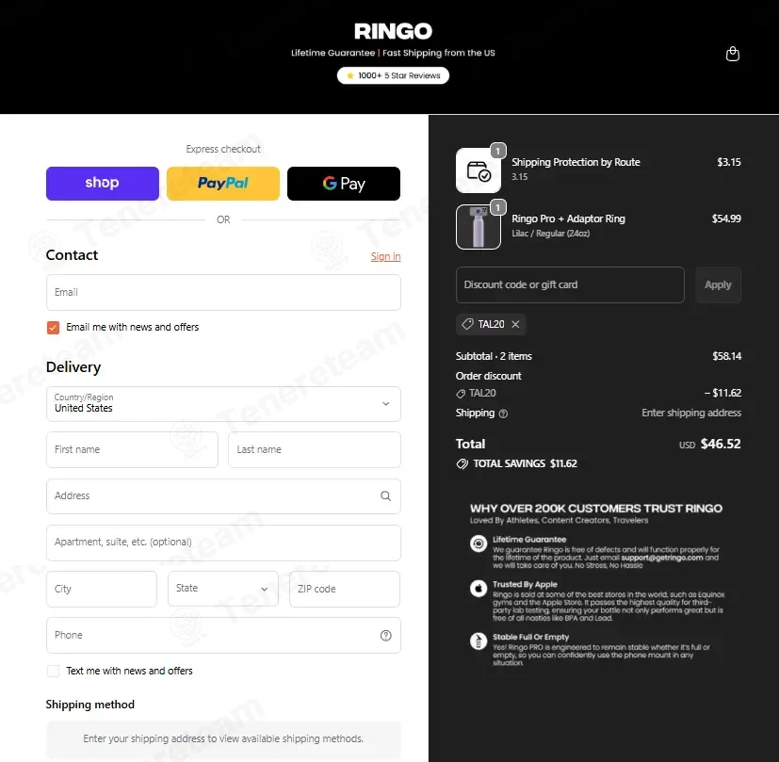Click the 'Ringo Pro + Adaptor Ring' item name

[568, 219]
